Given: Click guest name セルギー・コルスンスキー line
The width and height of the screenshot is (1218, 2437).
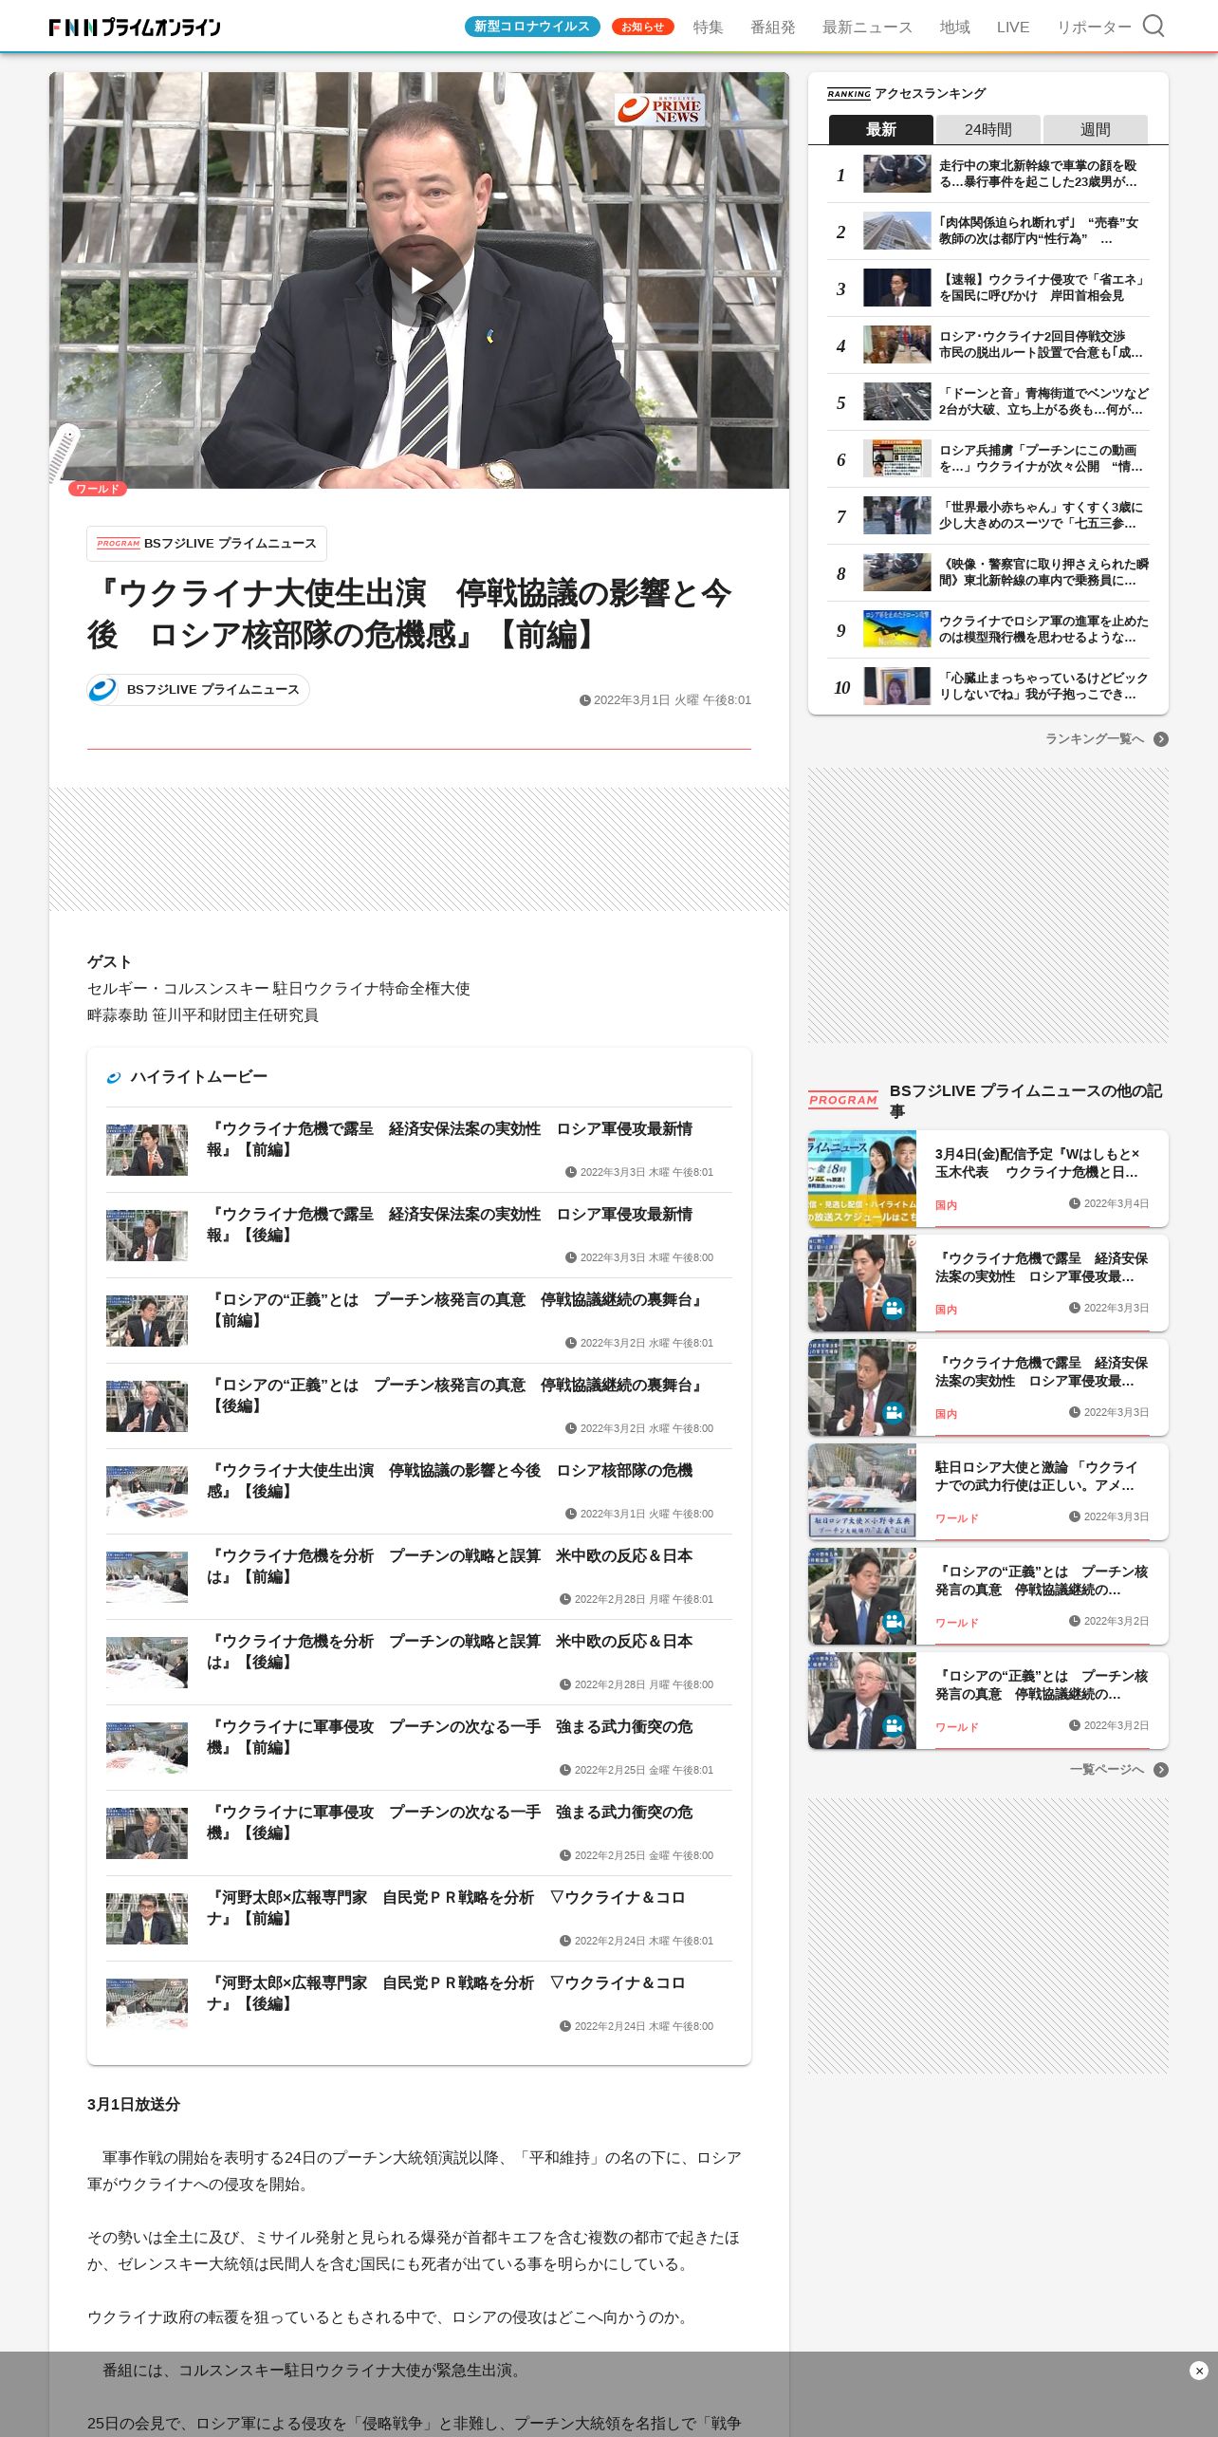Looking at the screenshot, I should (279, 989).
